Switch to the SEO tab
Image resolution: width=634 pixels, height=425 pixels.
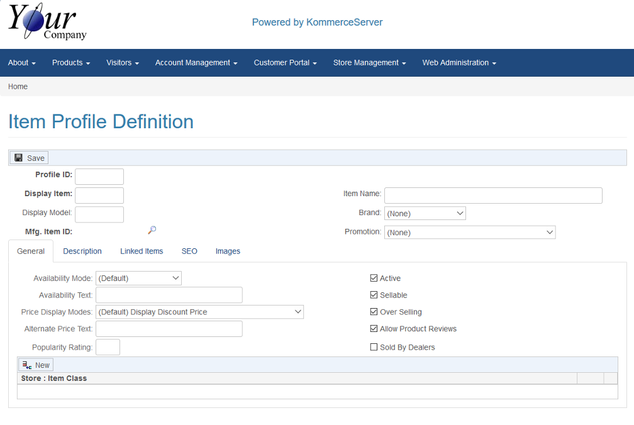189,251
